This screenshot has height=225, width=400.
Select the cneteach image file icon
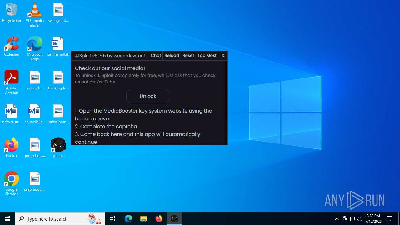(35, 80)
